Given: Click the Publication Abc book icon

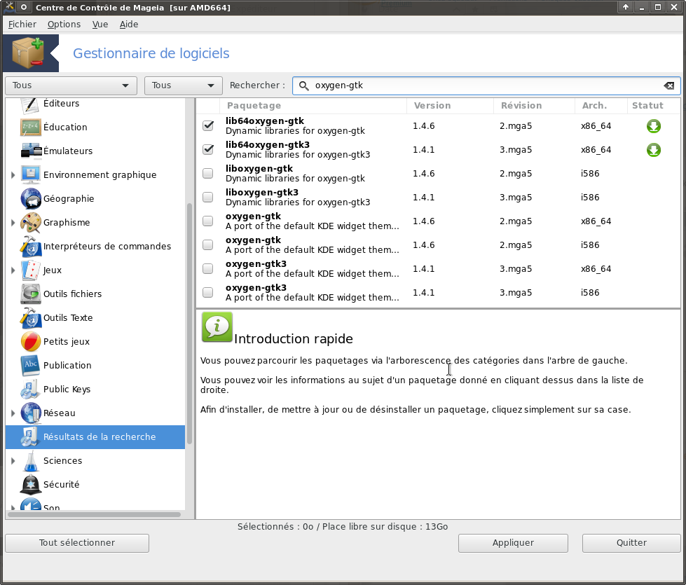Looking at the screenshot, I should 31,366.
